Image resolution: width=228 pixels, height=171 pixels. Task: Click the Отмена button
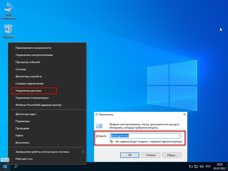(151, 155)
